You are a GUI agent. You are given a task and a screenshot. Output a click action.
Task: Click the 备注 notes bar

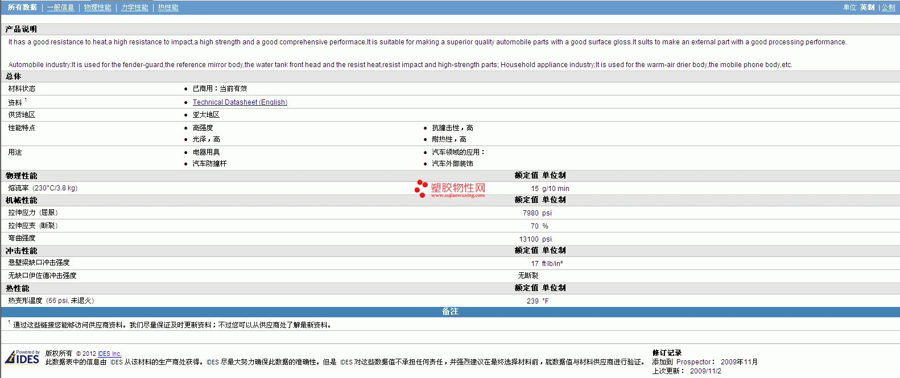pos(450,311)
